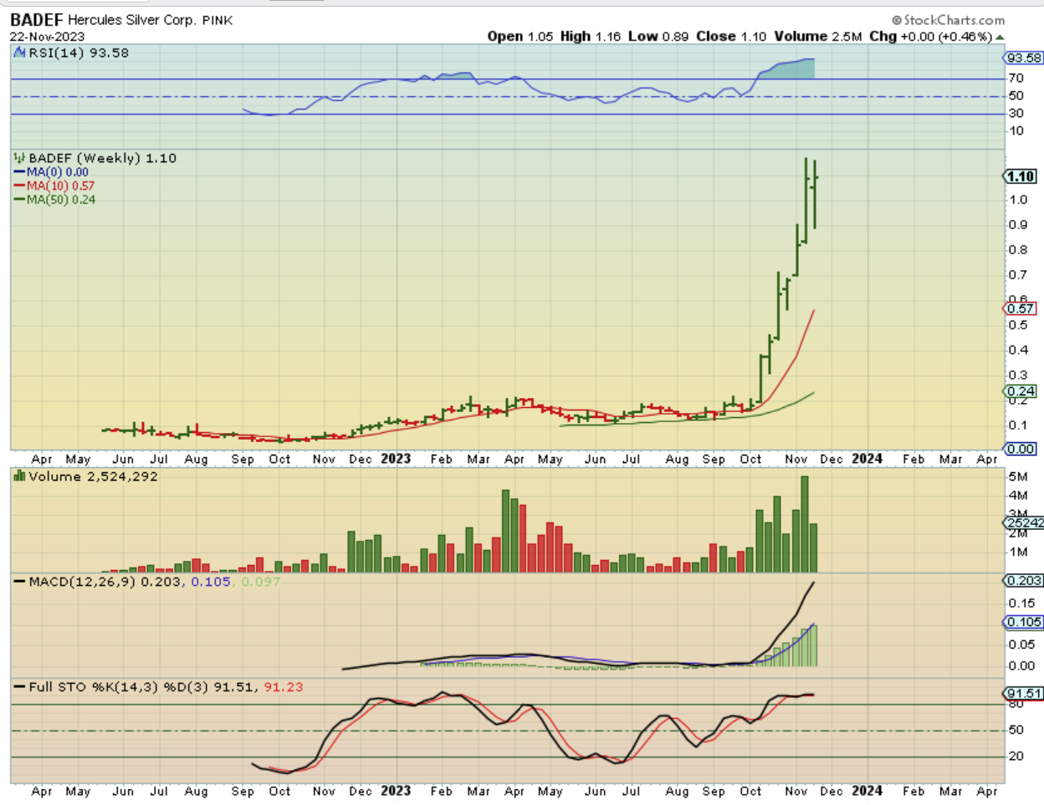Click 2023 on the bottom stochastic time axis

[x=396, y=791]
